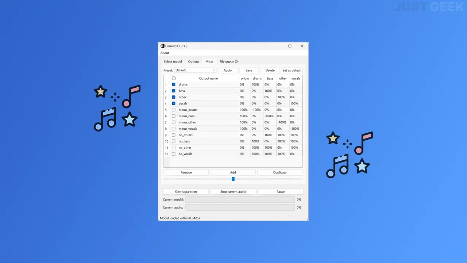Click row number 12 header
467x263 pixels.
pos(167,154)
